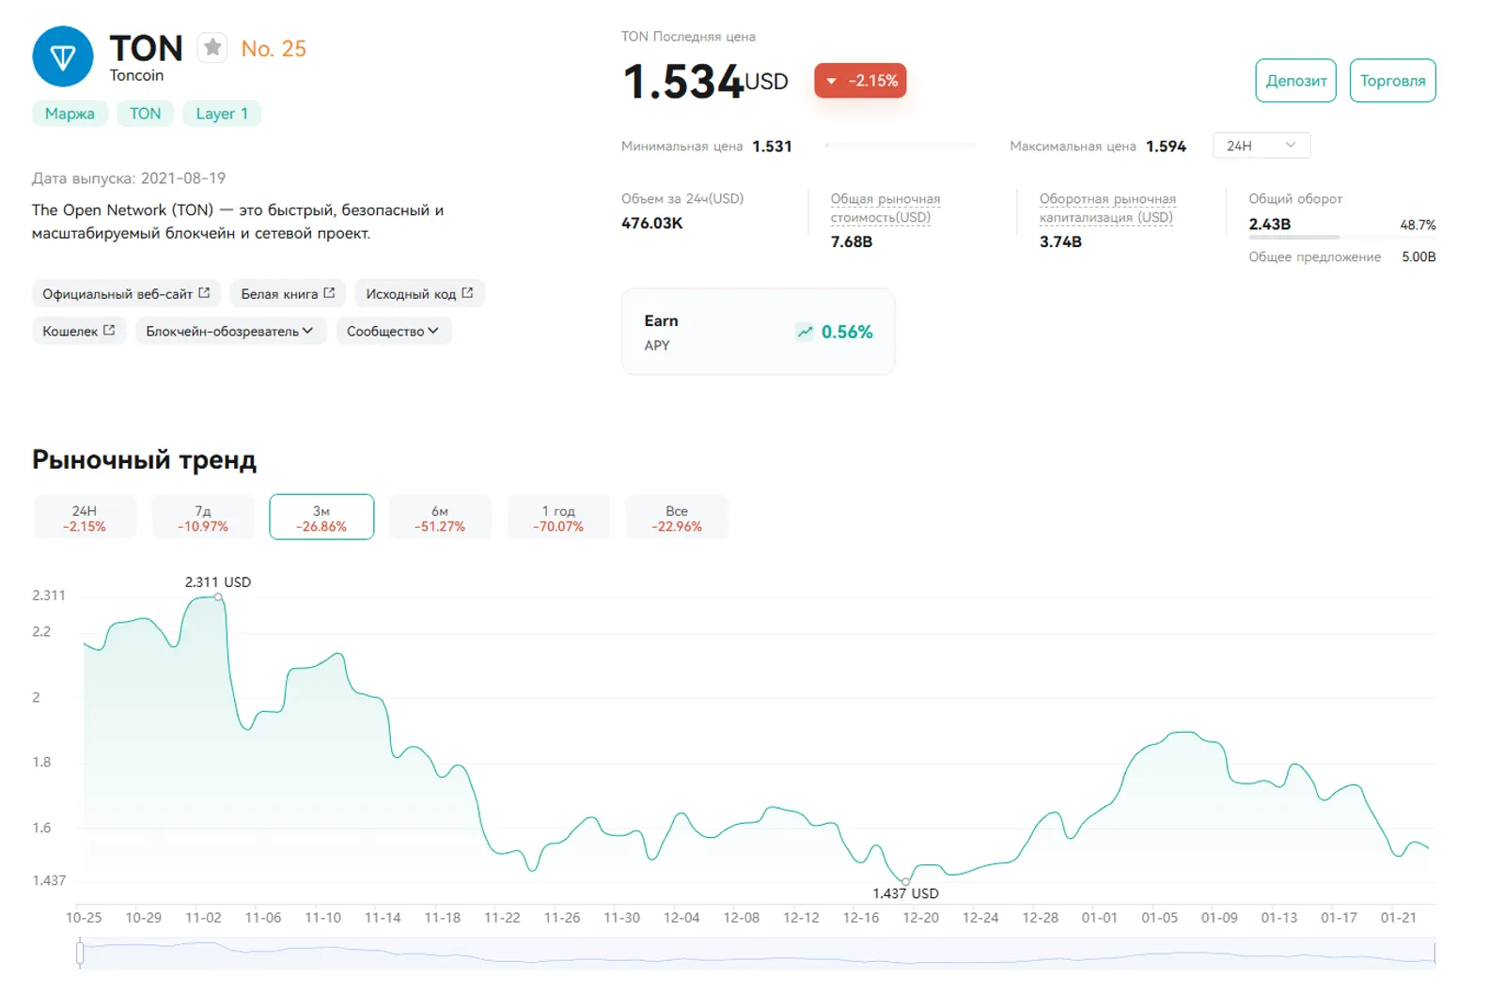Click the No. 25 rank label
The image size is (1504, 992).
pyautogui.click(x=274, y=49)
